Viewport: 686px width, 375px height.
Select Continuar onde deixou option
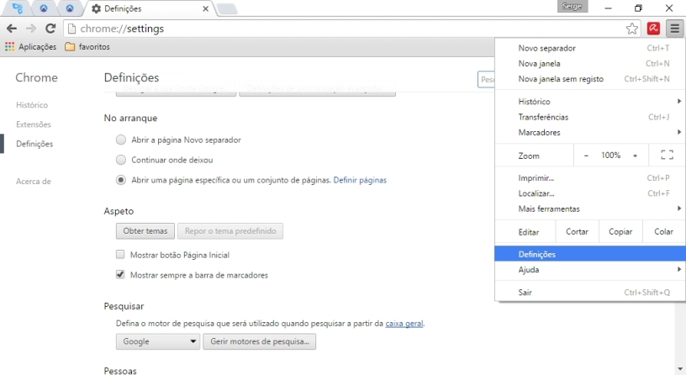121,160
